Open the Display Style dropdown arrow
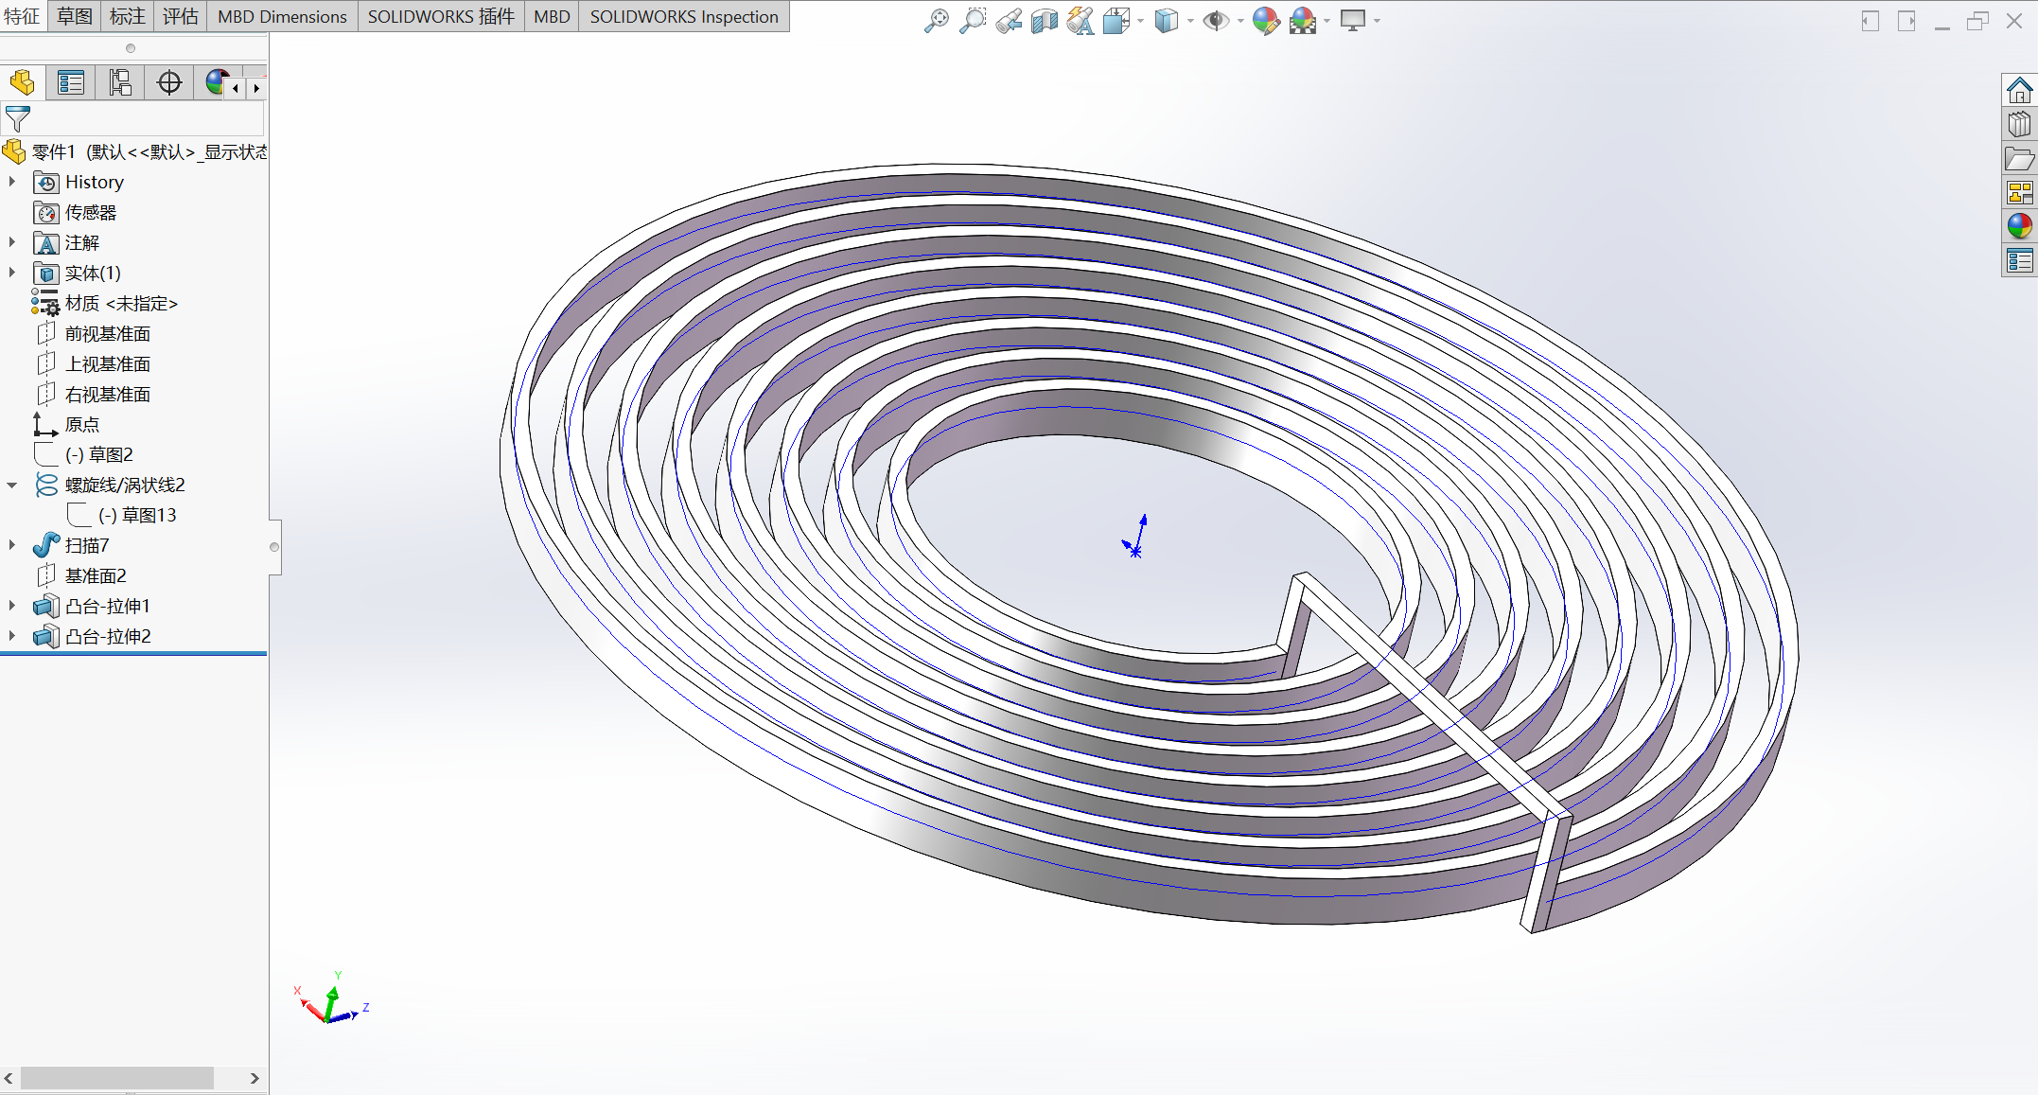 pos(1190,21)
